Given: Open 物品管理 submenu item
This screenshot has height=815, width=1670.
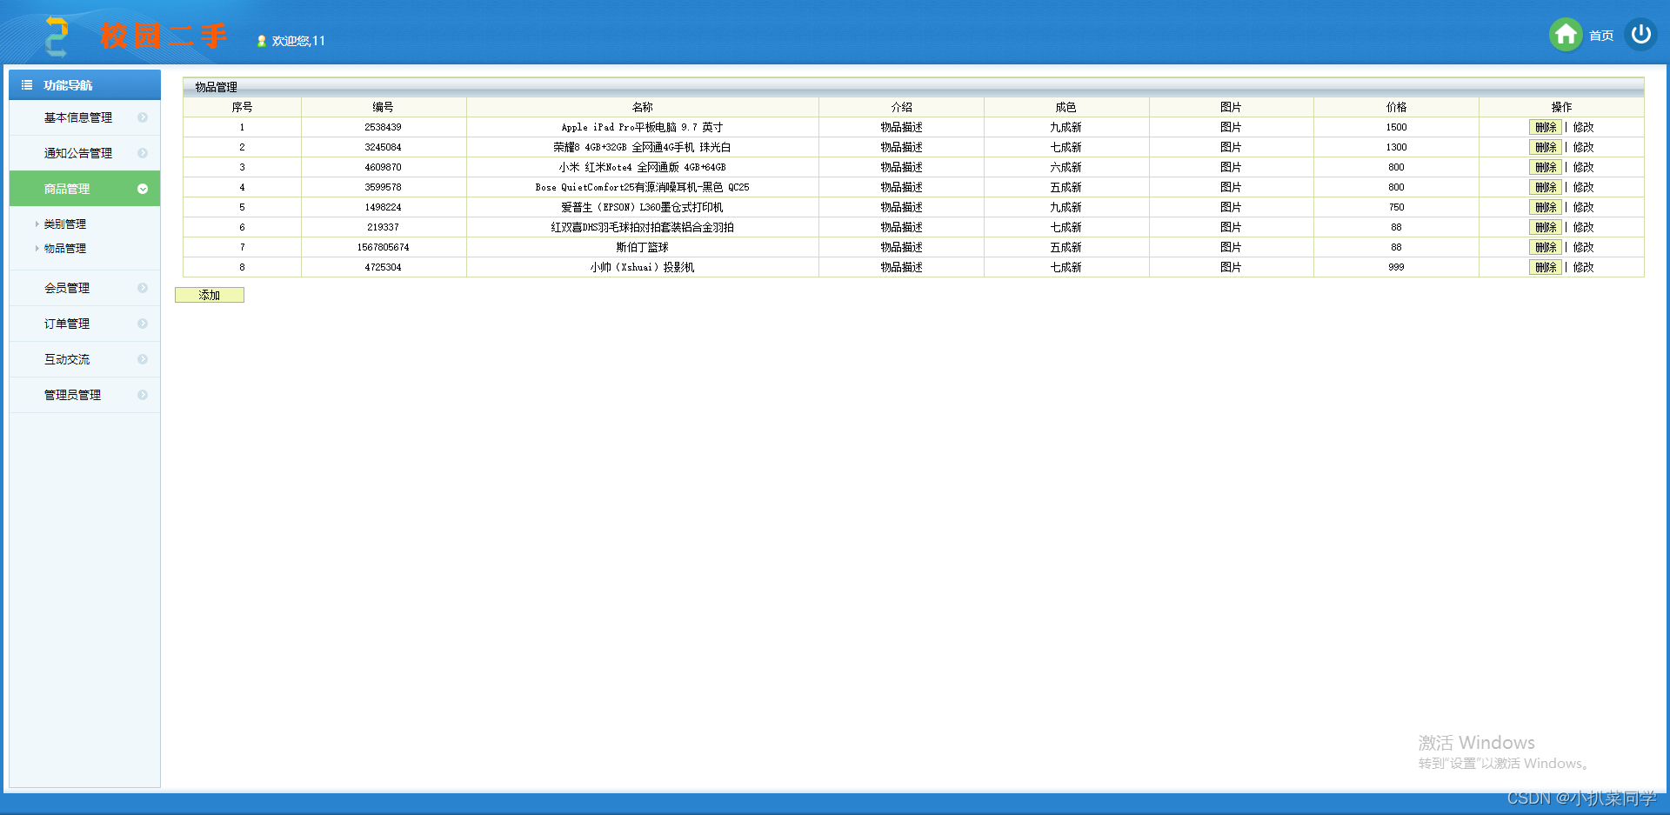Looking at the screenshot, I should [x=65, y=249].
